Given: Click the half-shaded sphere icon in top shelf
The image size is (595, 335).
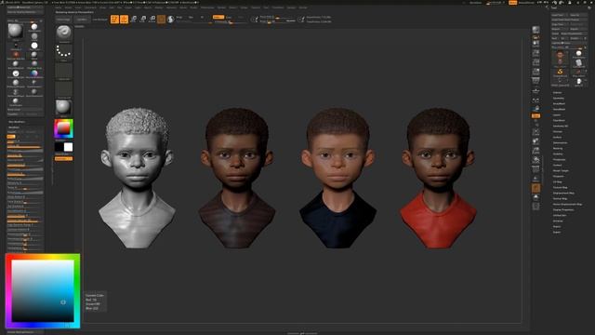Looking at the screenshot, I should 170,19.
